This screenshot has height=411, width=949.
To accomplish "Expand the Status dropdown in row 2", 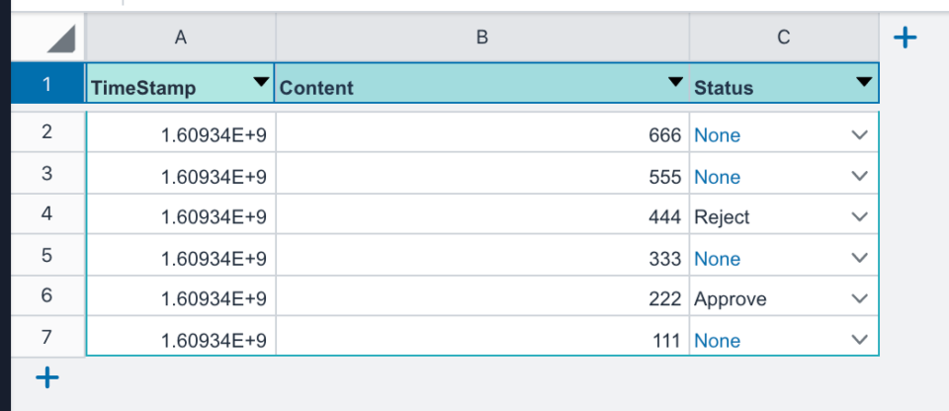I will coord(859,135).
